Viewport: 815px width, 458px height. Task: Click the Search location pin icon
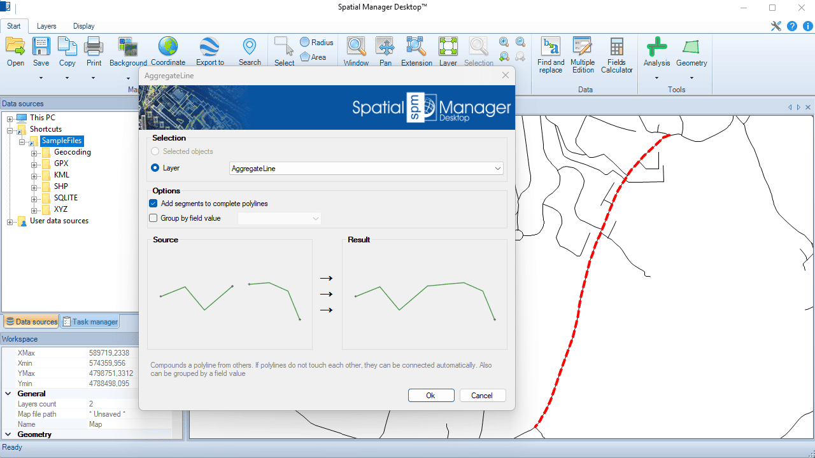[x=250, y=46]
